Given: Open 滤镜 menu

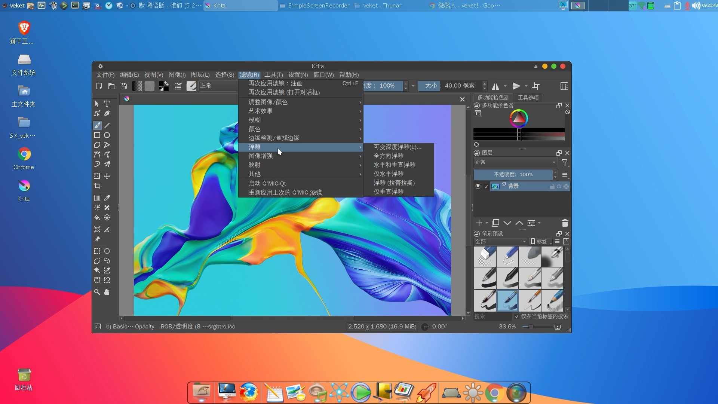Looking at the screenshot, I should pyautogui.click(x=249, y=74).
